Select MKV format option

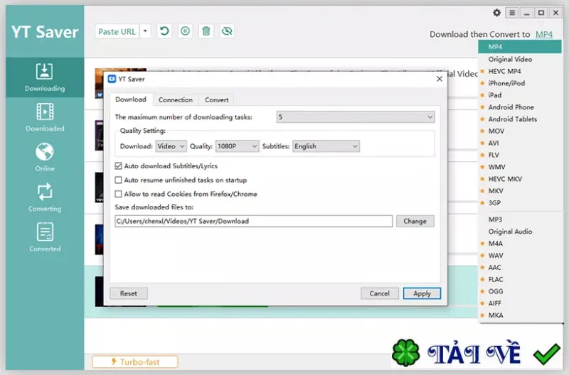(520, 190)
